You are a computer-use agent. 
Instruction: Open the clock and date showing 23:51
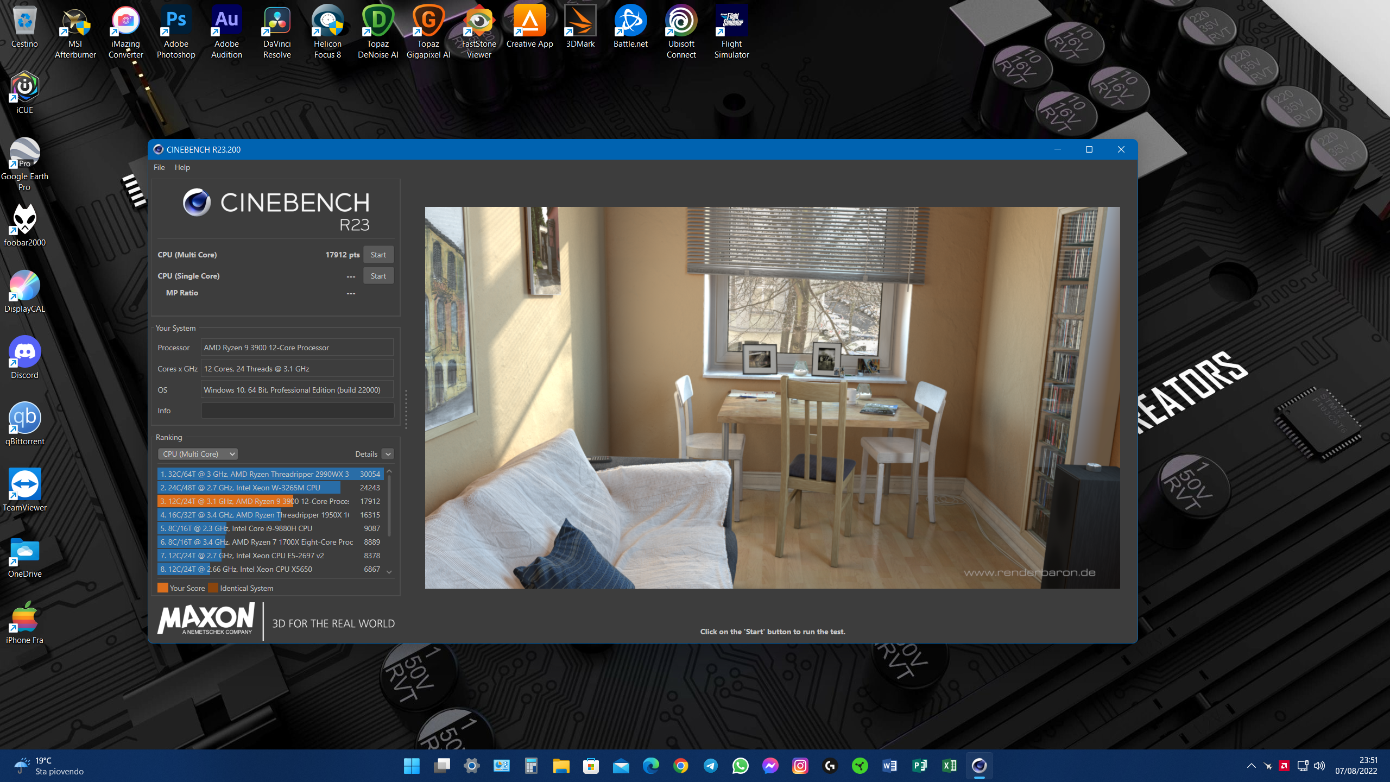point(1356,766)
